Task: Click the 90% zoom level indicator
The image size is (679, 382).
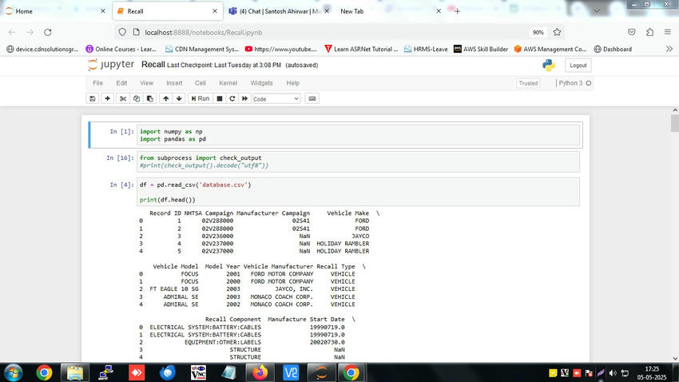Action: [x=538, y=33]
